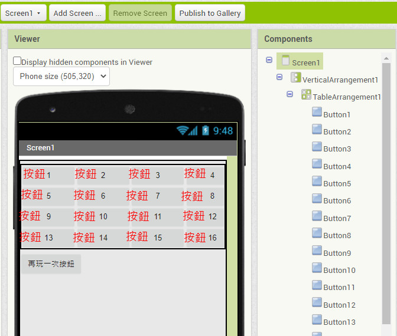Select Button13 label in component tree

pos(340,322)
